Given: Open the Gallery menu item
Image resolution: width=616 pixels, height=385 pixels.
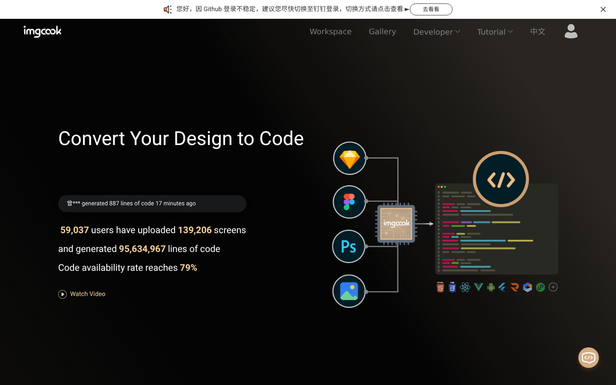Looking at the screenshot, I should click(382, 32).
